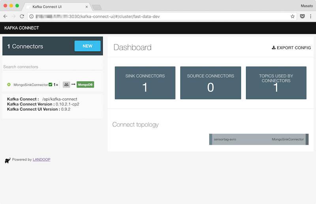316x204 pixels.
Task: Bookmark this page with the star icon
Action: (x=293, y=16)
